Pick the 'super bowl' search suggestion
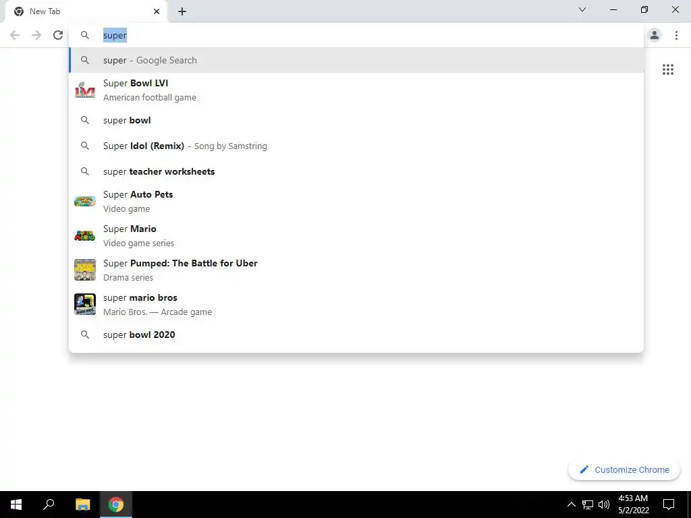This screenshot has width=691, height=518. (356, 120)
